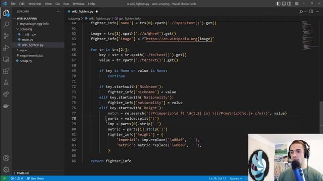323x181 pixels.
Task: Open the Testing flask icon
Action: pos(6,82)
